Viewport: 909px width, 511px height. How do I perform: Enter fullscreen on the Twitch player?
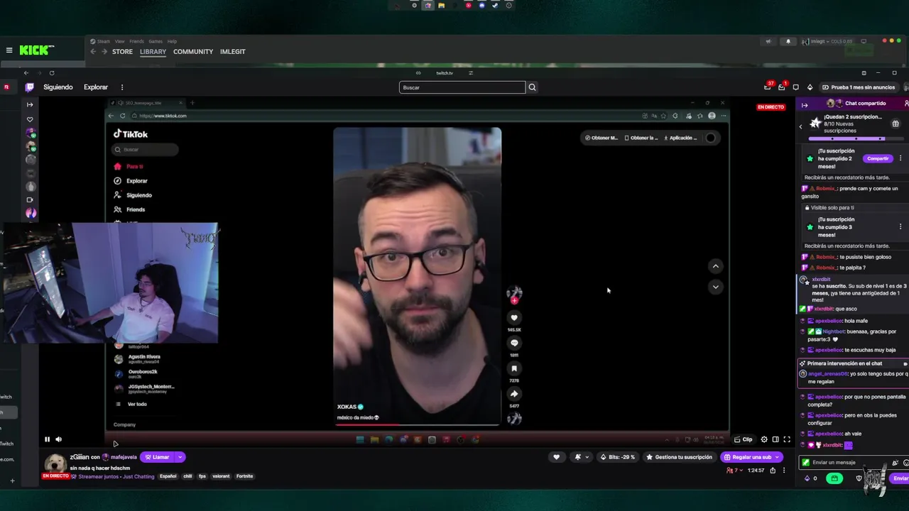pyautogui.click(x=787, y=439)
